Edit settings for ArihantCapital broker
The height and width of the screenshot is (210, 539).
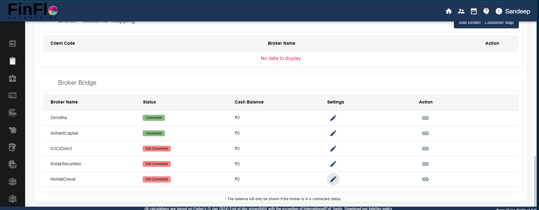click(333, 133)
